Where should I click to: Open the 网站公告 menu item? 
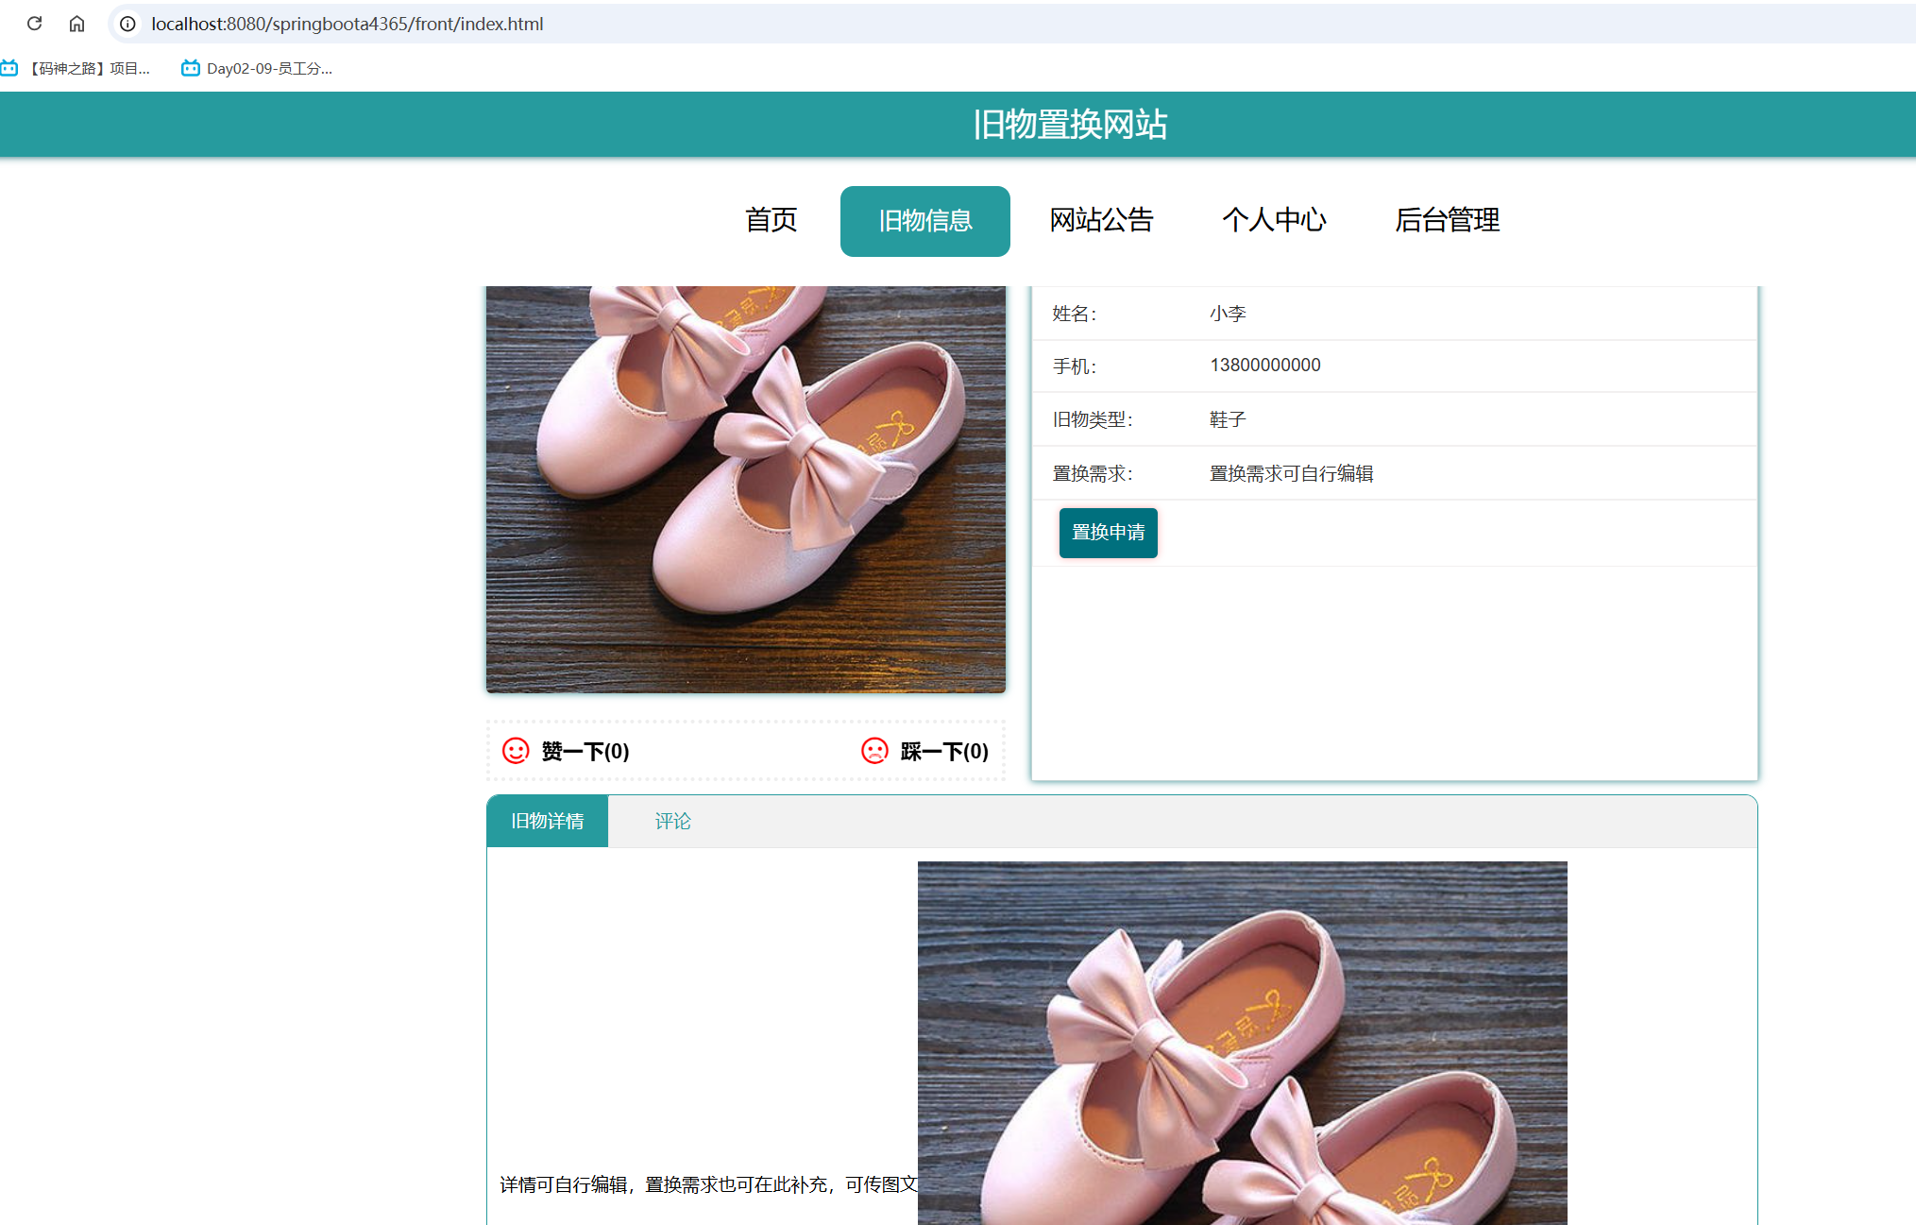1101,220
